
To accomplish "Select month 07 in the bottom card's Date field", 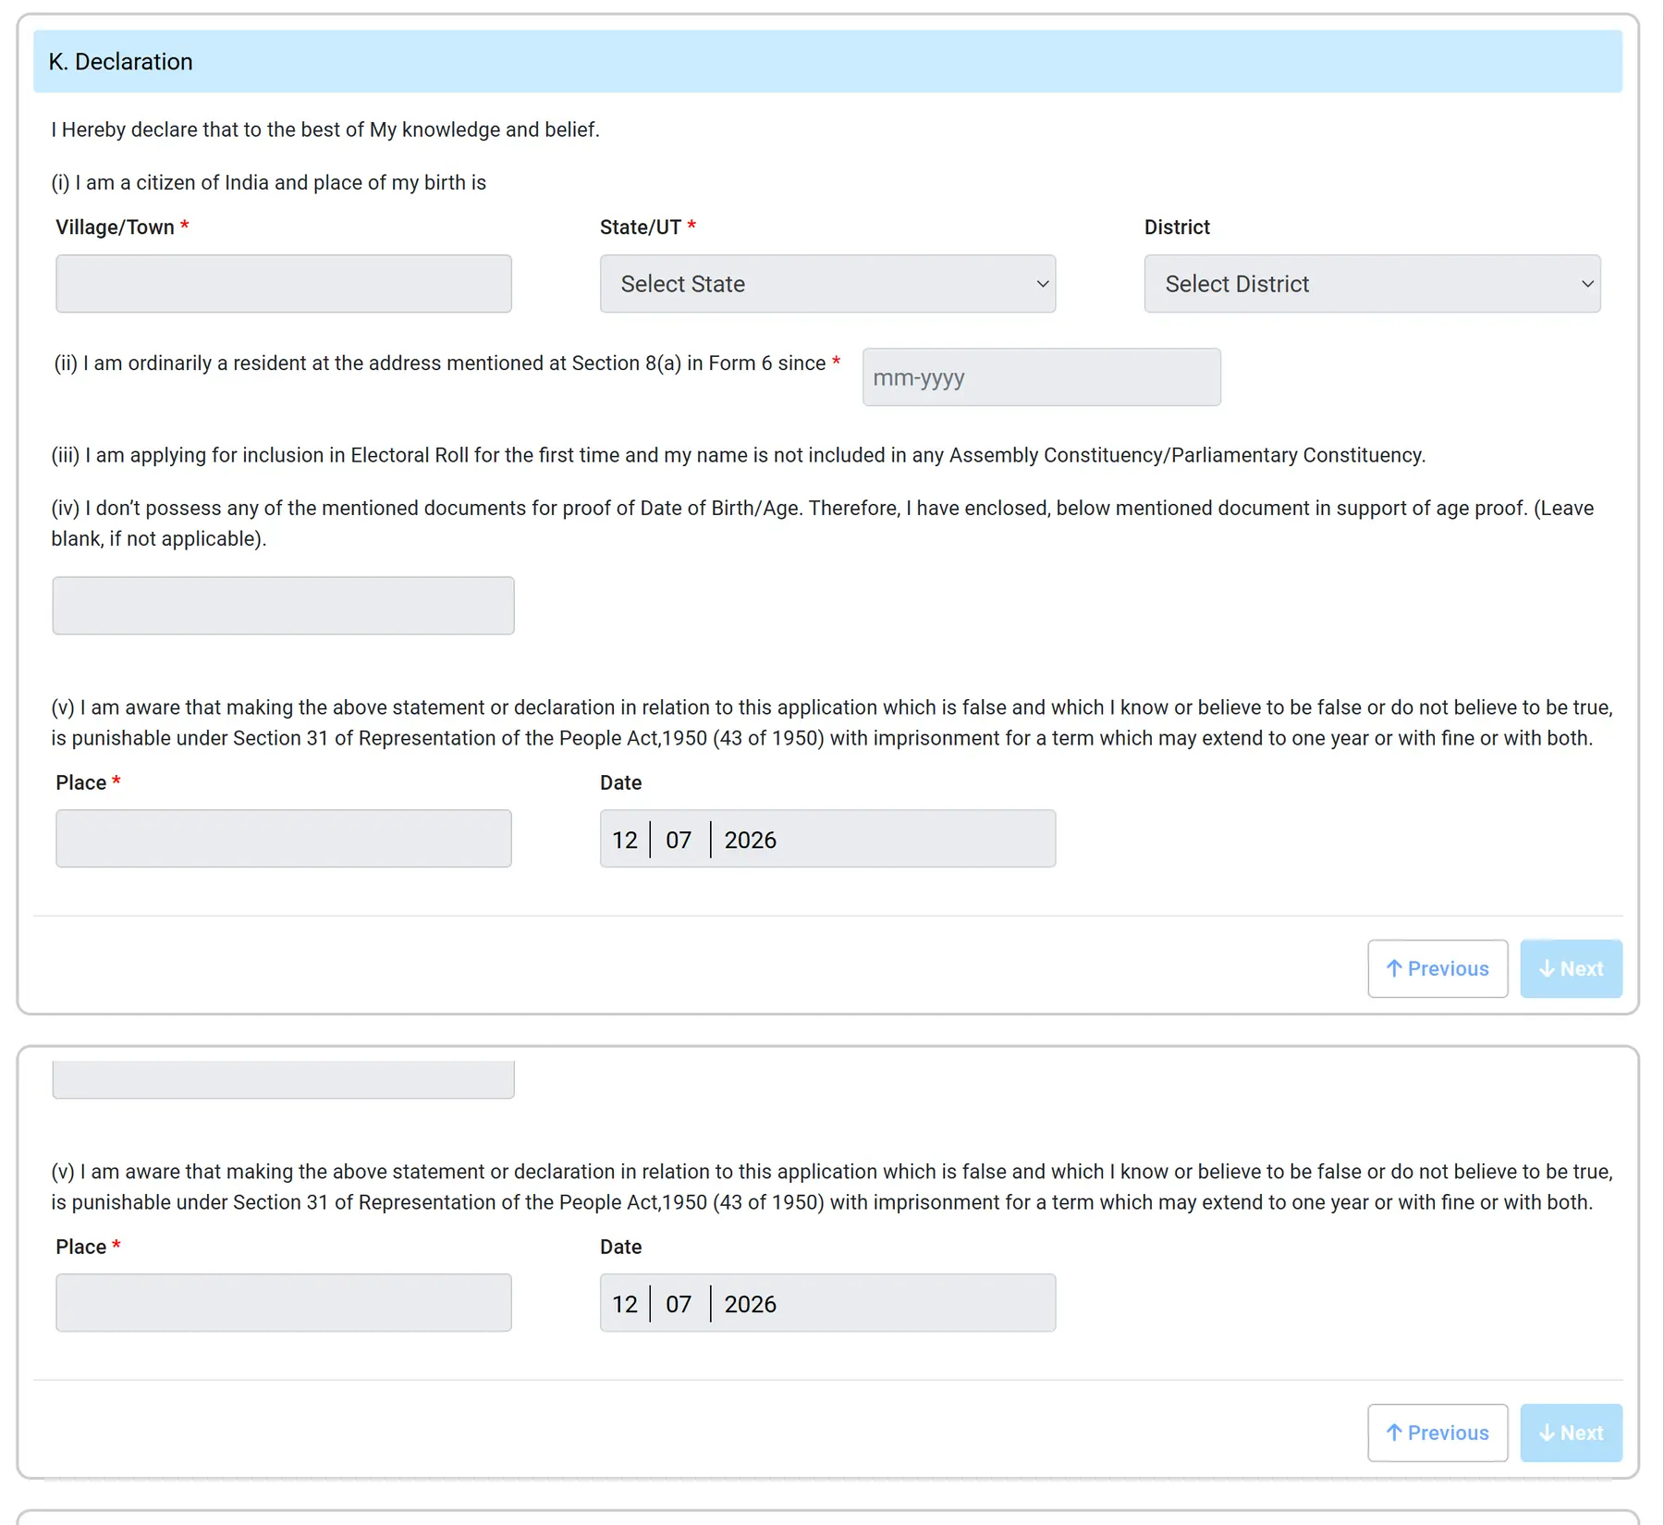I will [679, 1304].
